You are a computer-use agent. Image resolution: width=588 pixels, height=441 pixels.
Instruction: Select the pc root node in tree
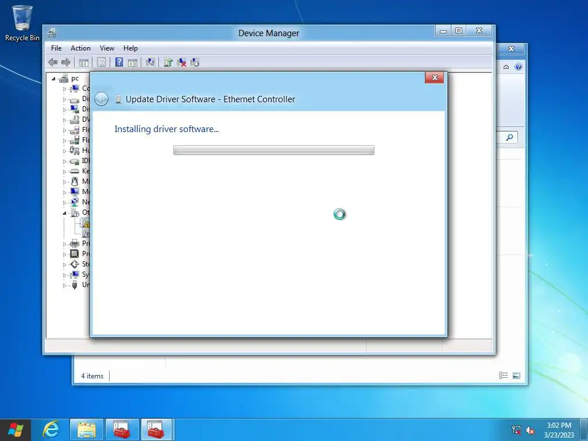(75, 78)
